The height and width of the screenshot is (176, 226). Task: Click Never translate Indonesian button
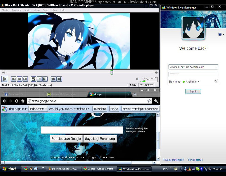coord(140,109)
